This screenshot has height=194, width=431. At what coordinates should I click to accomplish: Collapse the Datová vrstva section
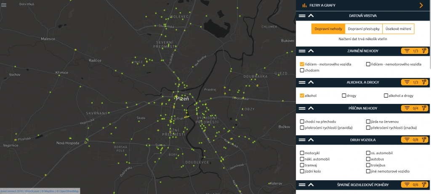(x=311, y=16)
